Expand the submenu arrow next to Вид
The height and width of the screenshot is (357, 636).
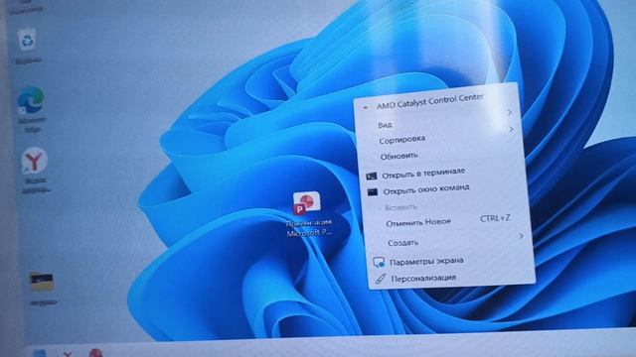510,112
